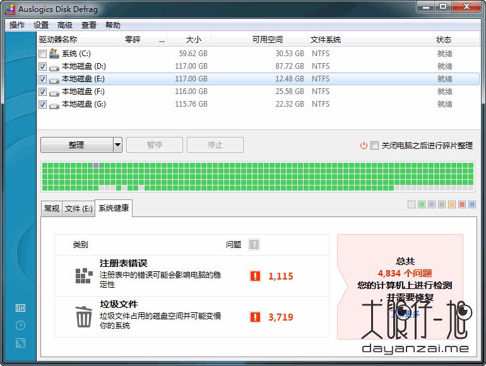Sort by the 驱动器名称 column header
This screenshot has width=486, height=366.
79,39
